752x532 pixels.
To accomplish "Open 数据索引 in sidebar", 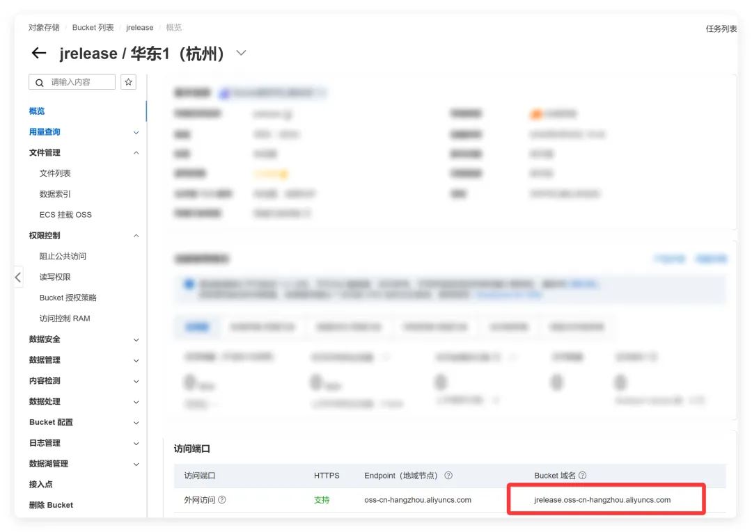I will [x=55, y=194].
